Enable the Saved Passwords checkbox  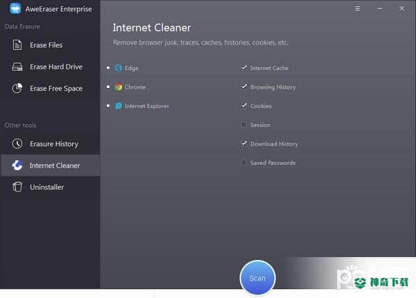pos(243,163)
